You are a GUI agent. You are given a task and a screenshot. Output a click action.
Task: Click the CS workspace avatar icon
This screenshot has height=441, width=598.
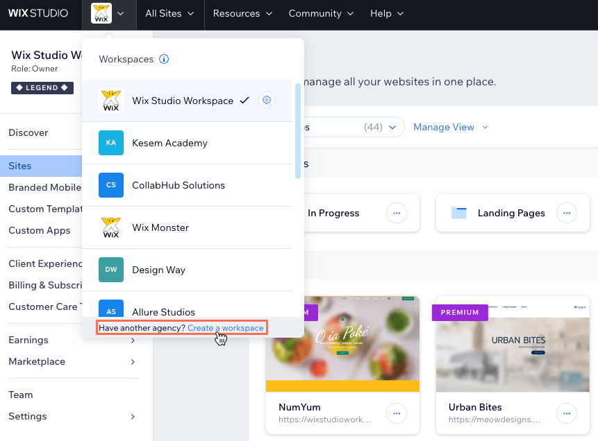[x=111, y=185]
